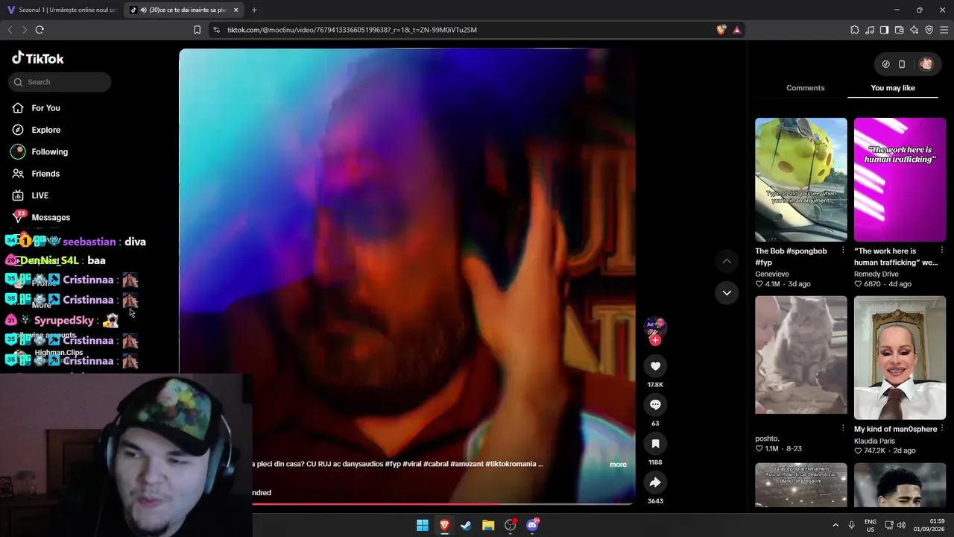The width and height of the screenshot is (954, 537).
Task: Expand the caption with 'more'
Action: point(618,464)
